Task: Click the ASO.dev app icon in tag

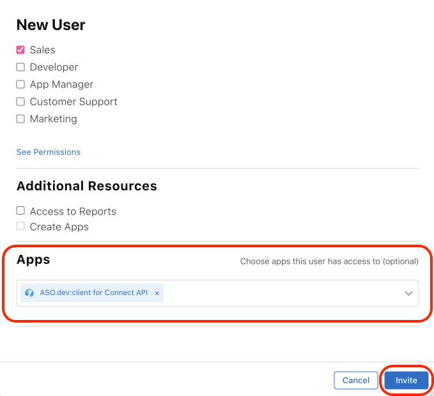Action: tap(29, 293)
